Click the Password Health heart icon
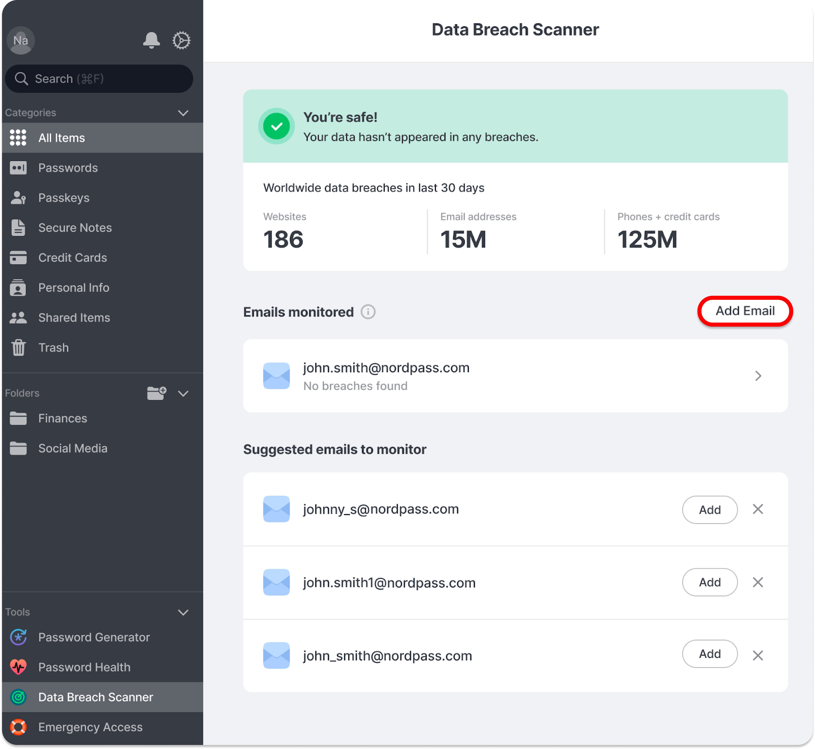This screenshot has height=749, width=815. click(x=18, y=667)
